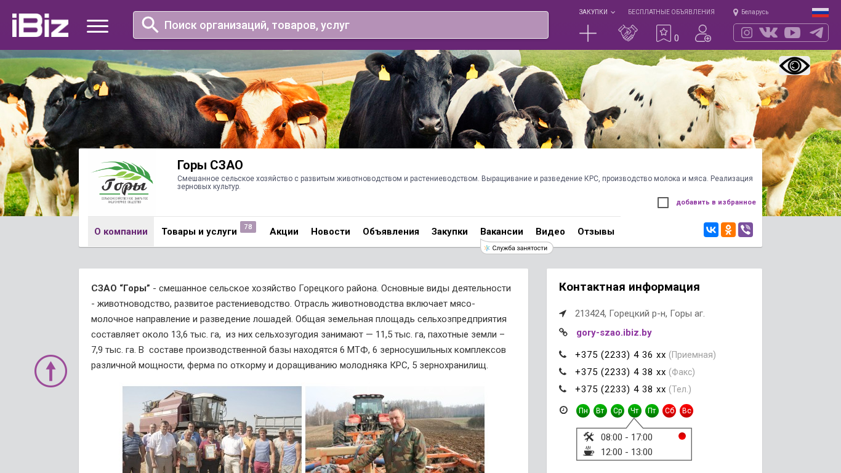Open the tractor in field photo
Screen dimensions: 841x473
coord(395,429)
